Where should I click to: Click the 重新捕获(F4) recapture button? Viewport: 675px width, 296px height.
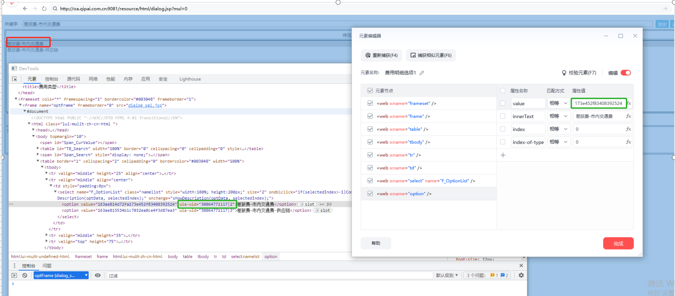click(382, 55)
